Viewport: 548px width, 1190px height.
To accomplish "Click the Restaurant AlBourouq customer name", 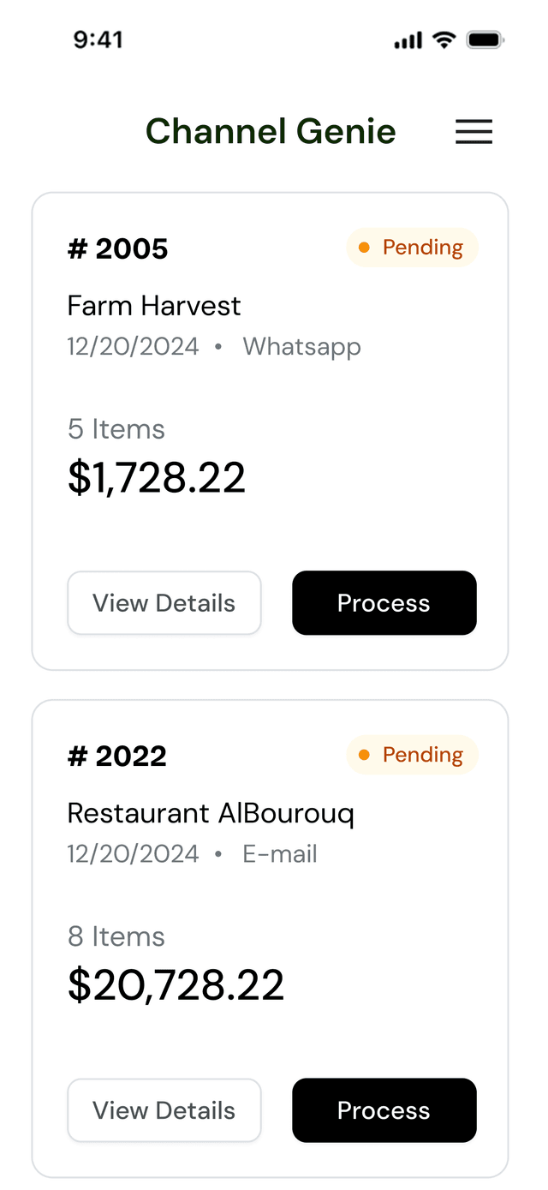I will click(x=211, y=813).
